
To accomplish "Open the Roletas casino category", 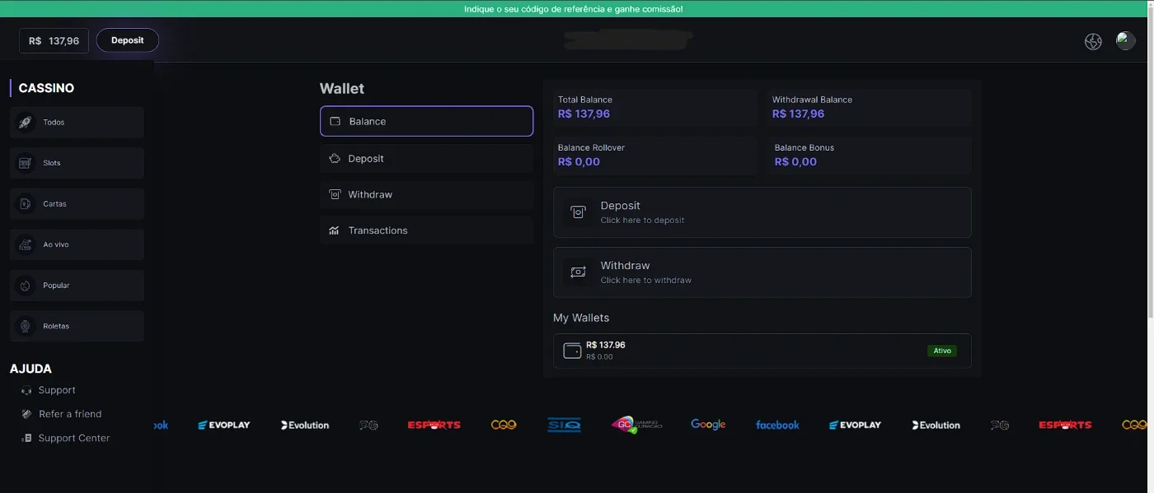I will tap(77, 326).
